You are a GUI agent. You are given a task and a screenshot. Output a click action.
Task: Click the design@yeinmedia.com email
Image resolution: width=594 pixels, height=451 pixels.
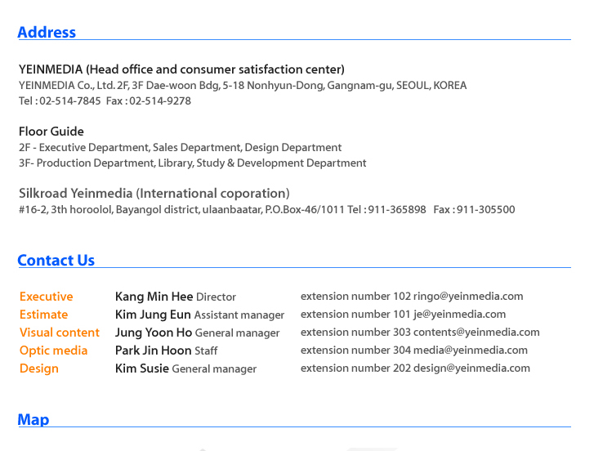pyautogui.click(x=471, y=368)
